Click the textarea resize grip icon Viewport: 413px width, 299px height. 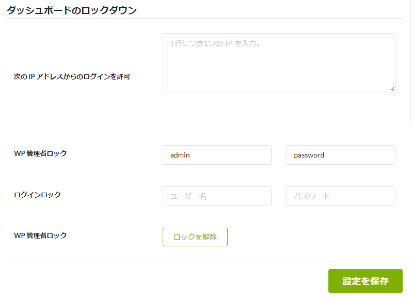pyautogui.click(x=393, y=89)
